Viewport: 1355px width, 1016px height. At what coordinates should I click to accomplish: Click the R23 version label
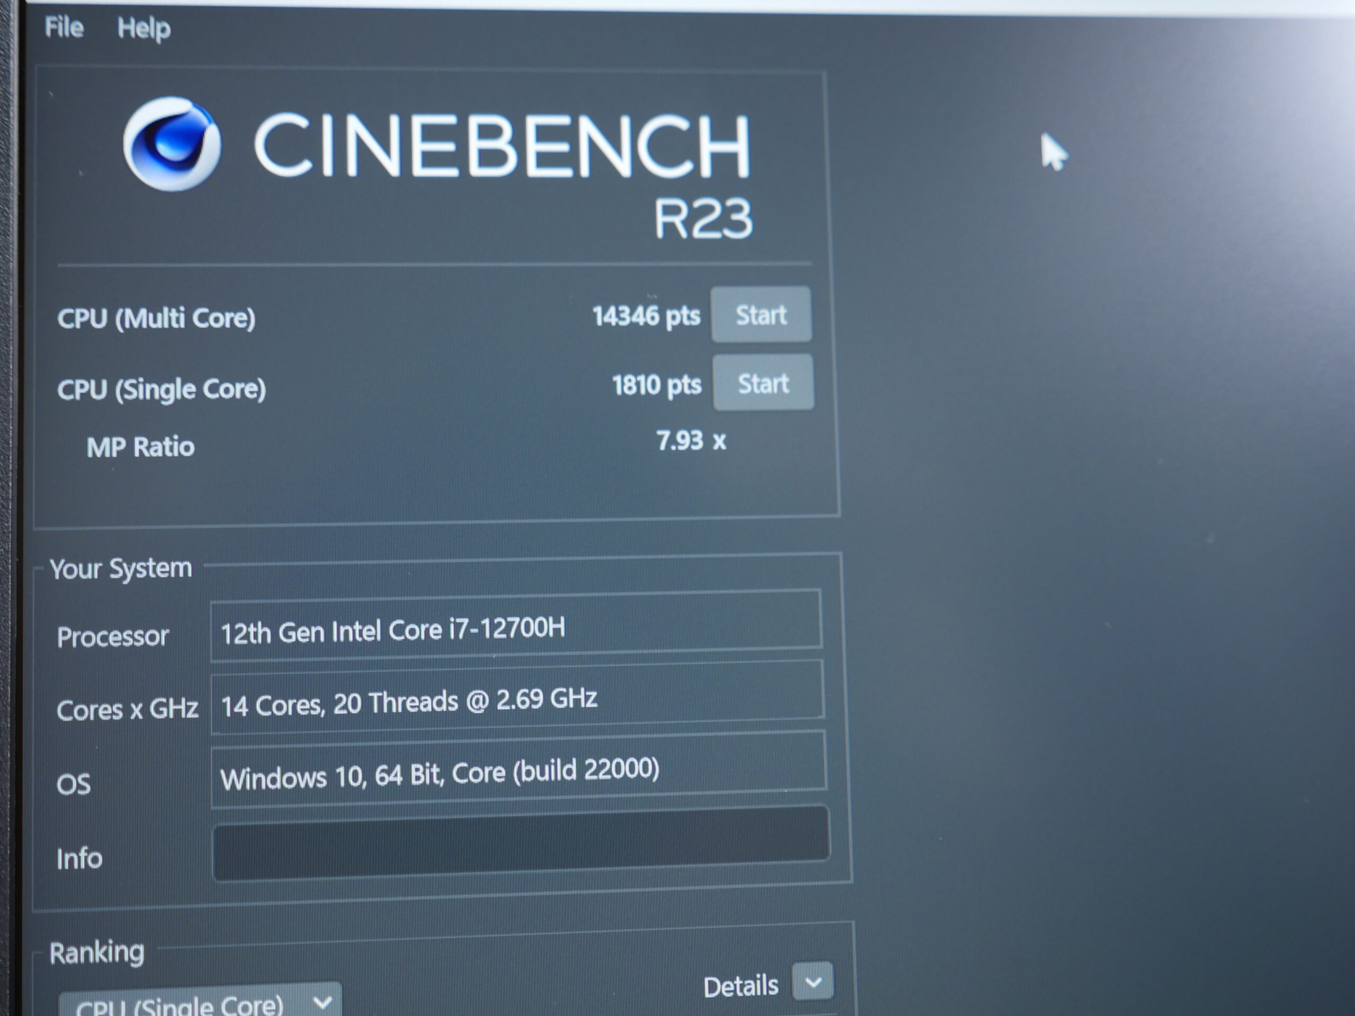(x=702, y=219)
